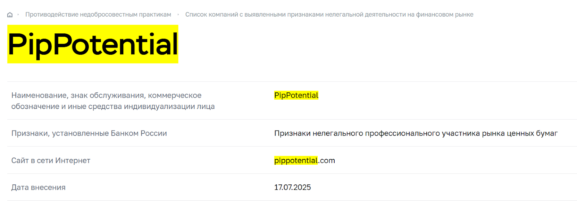
Task: Click the word 'Интернет' in the site row label
Action: click(73, 161)
